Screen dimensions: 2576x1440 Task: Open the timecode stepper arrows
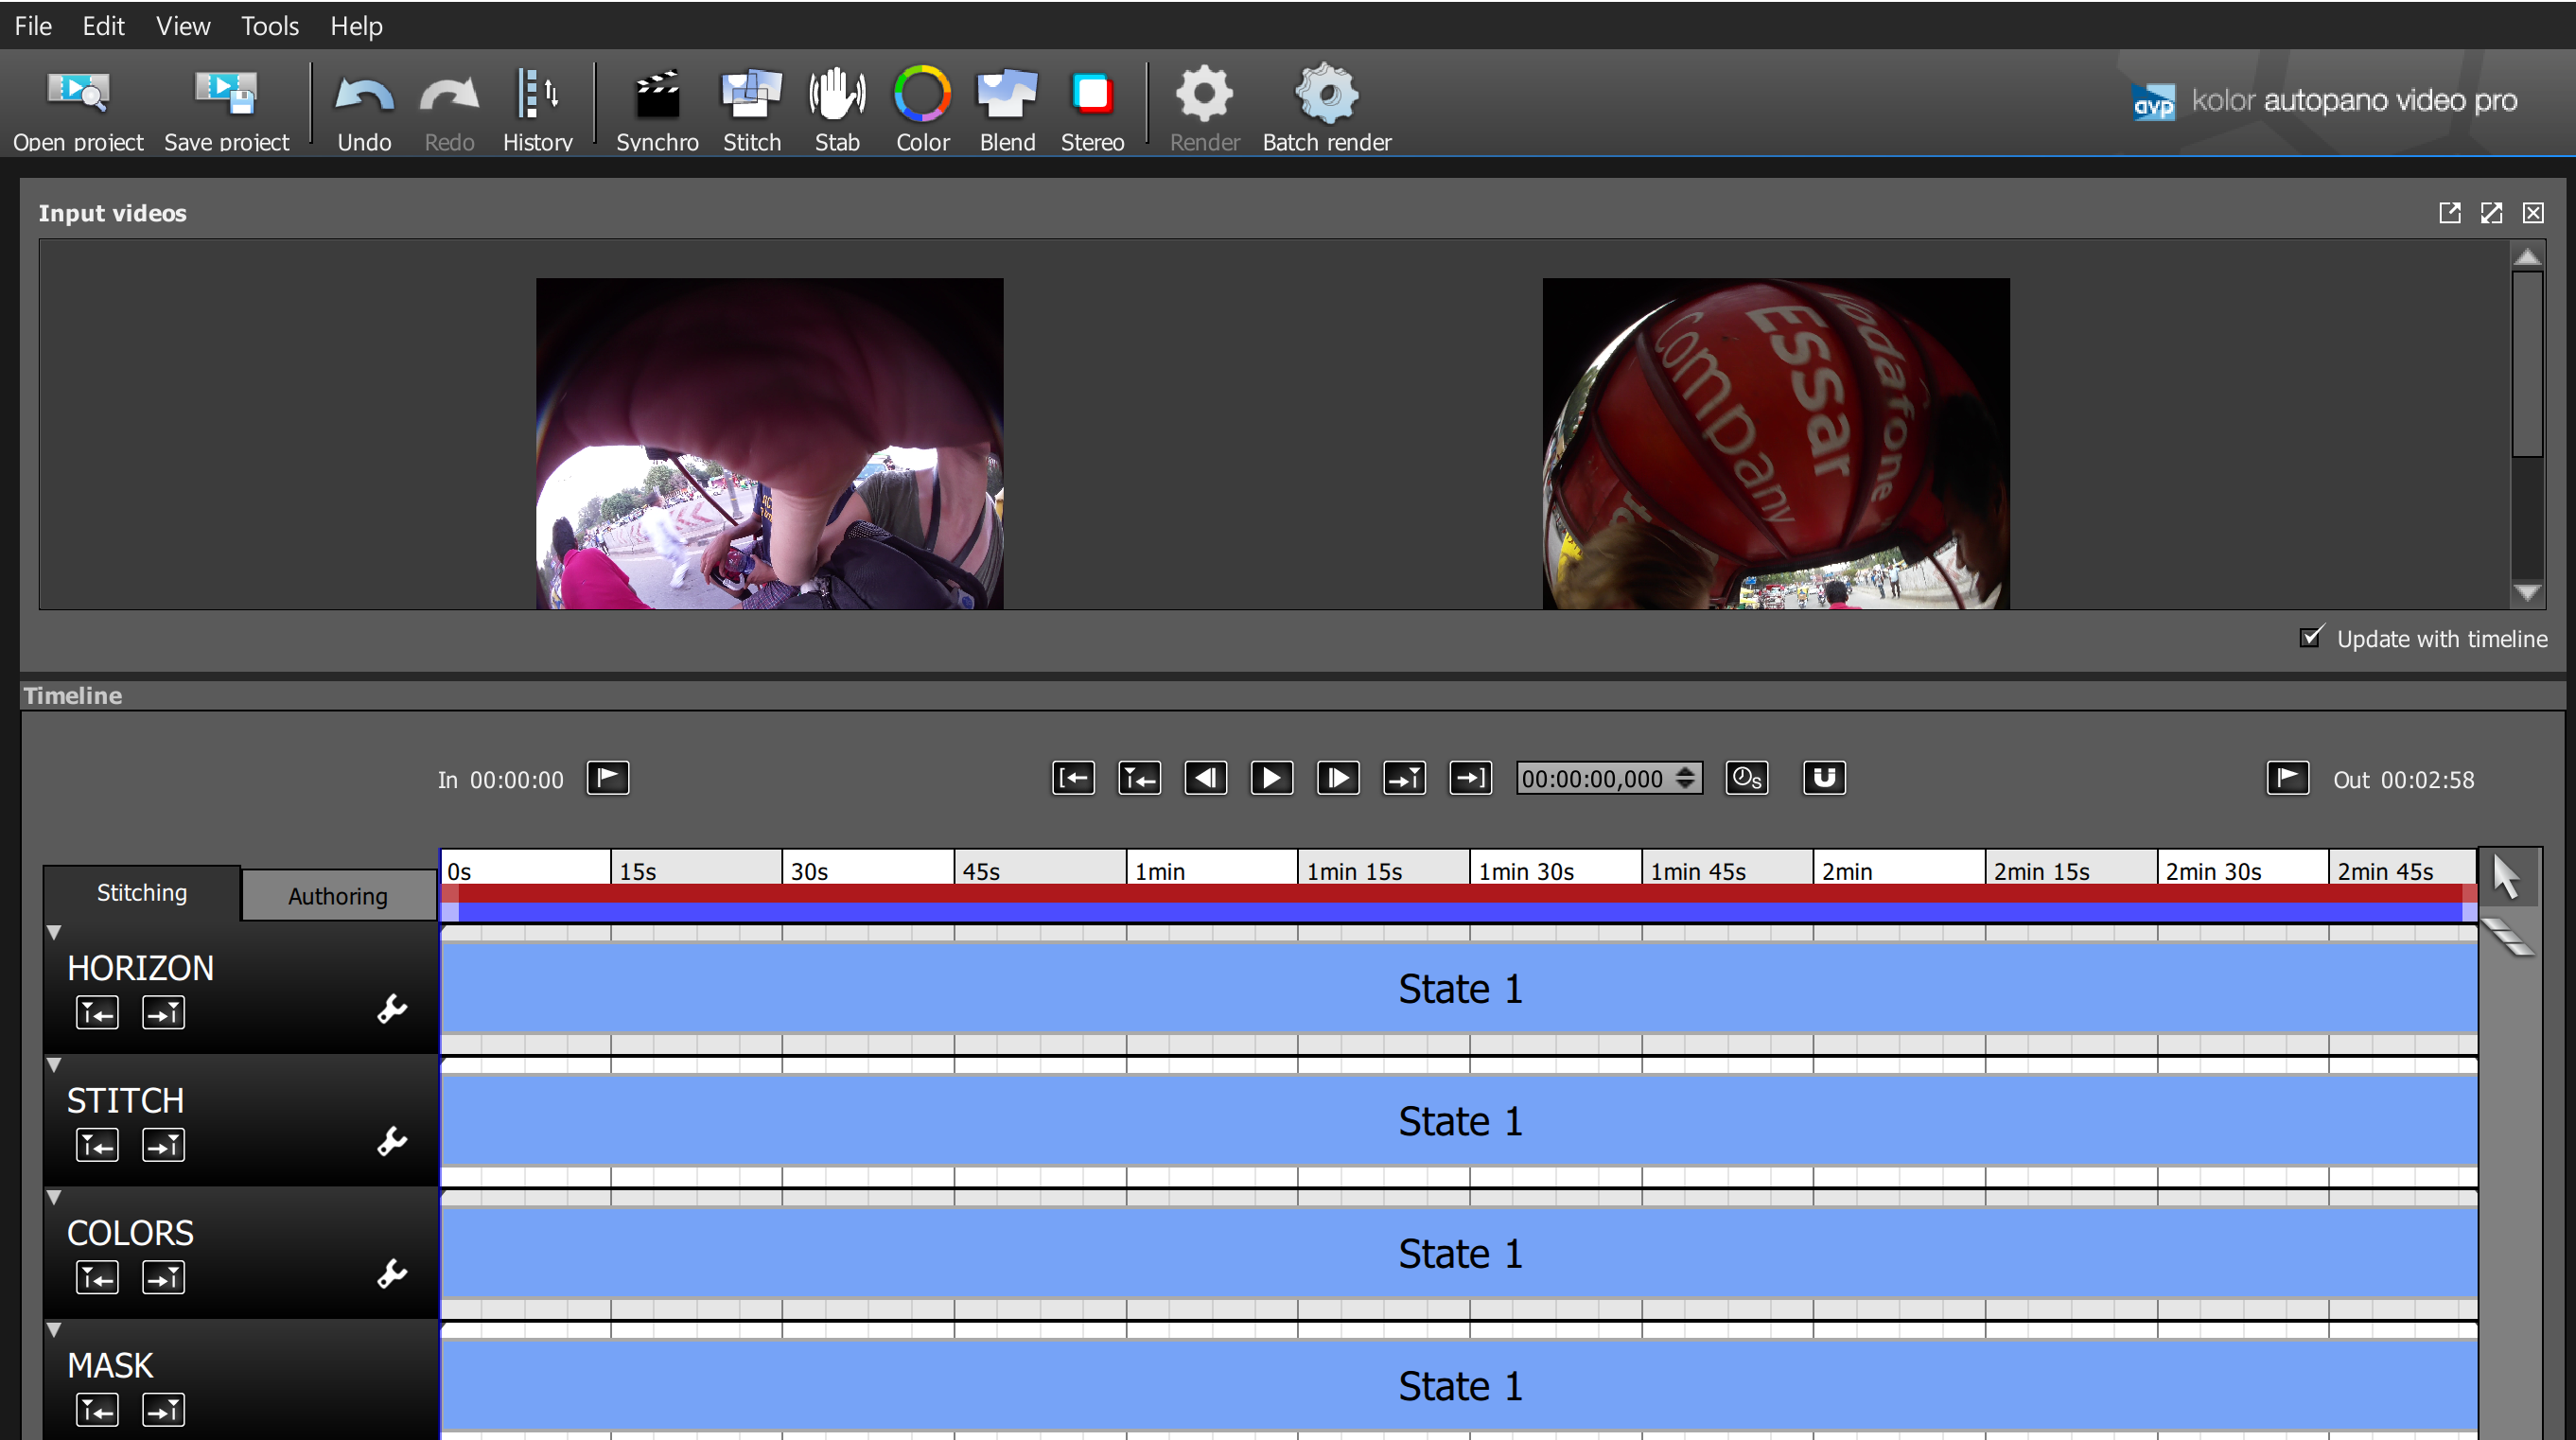[x=1686, y=778]
